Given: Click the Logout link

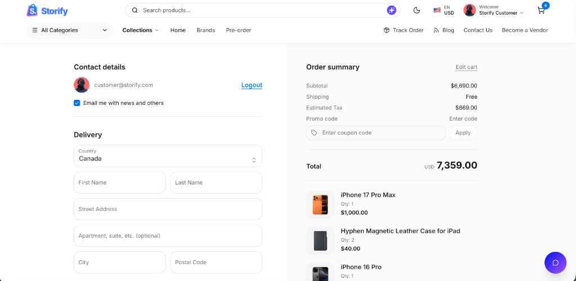Looking at the screenshot, I should point(251,85).
